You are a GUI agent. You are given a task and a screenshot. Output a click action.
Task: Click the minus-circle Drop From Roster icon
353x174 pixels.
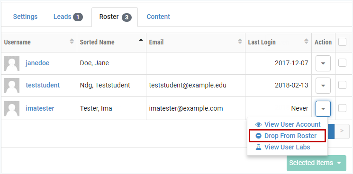point(259,136)
